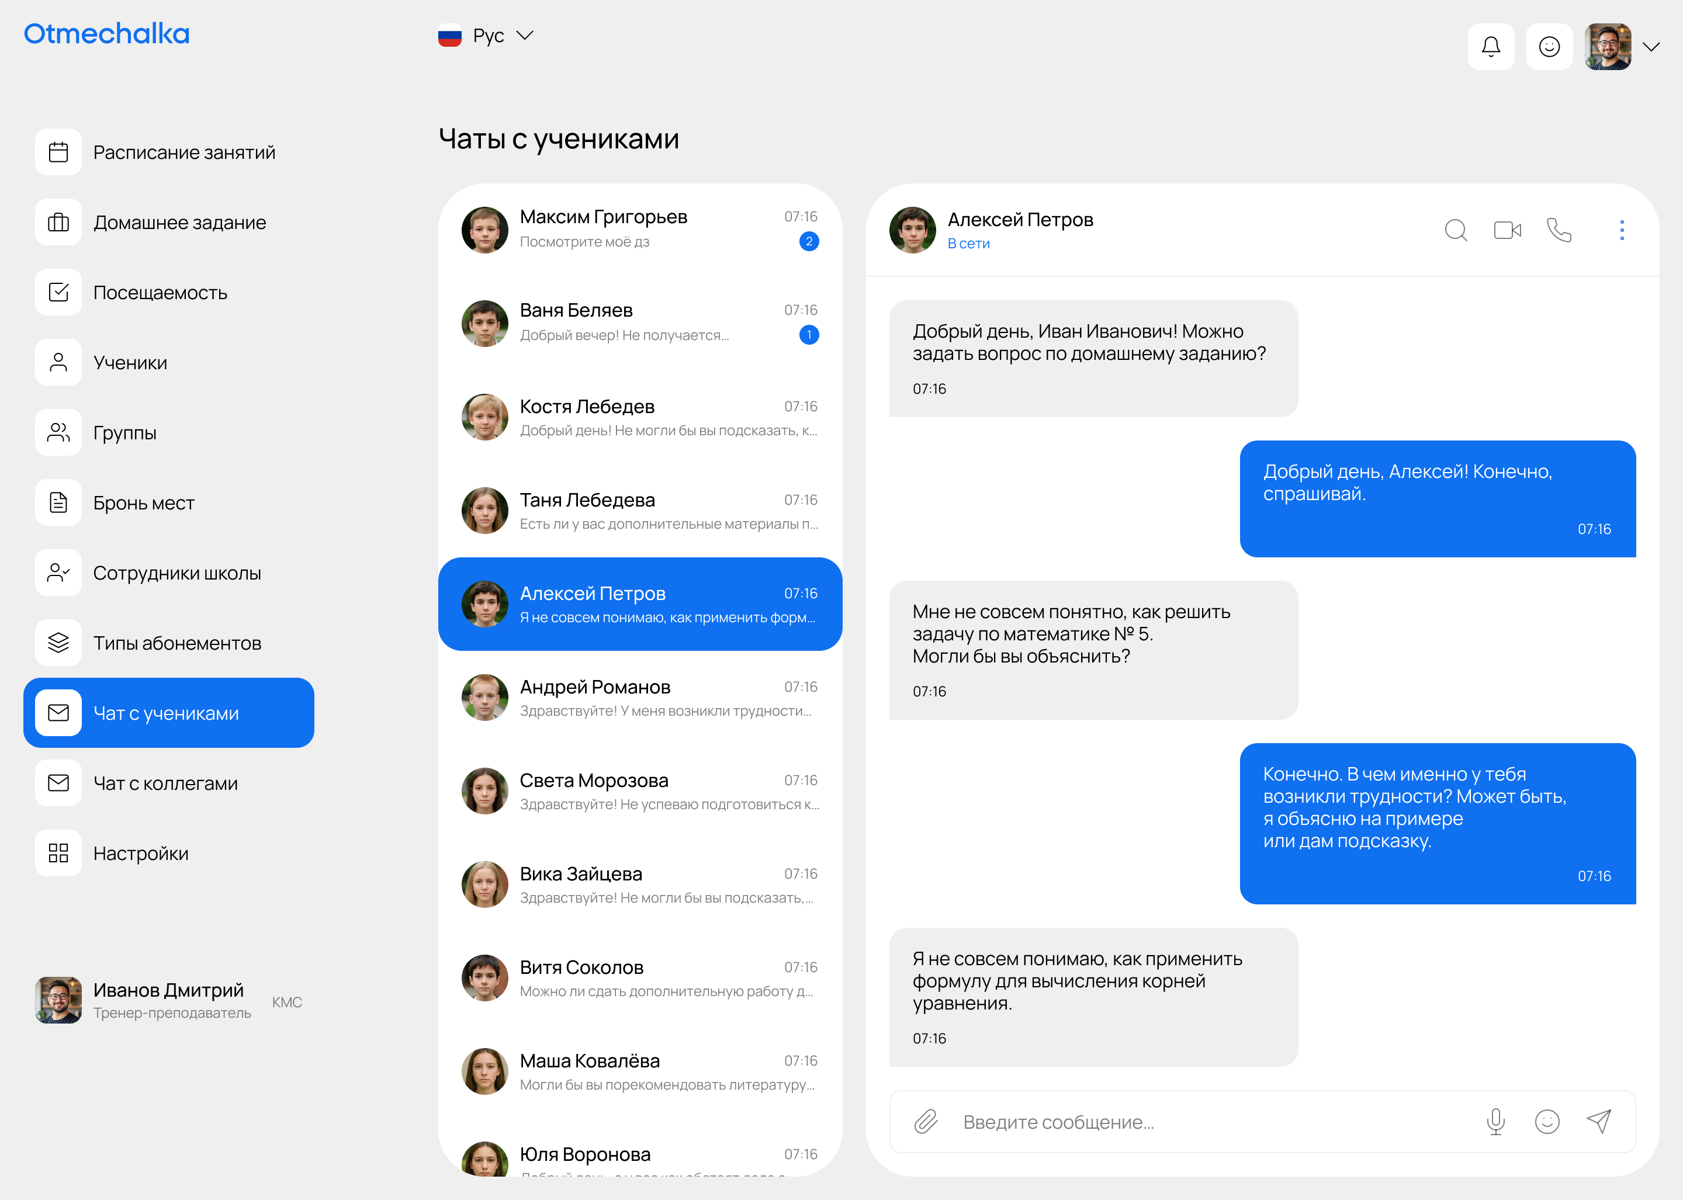
Task: Click the notifications bell icon
Action: (1490, 47)
